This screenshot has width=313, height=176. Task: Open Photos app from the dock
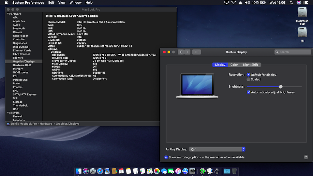(157, 171)
